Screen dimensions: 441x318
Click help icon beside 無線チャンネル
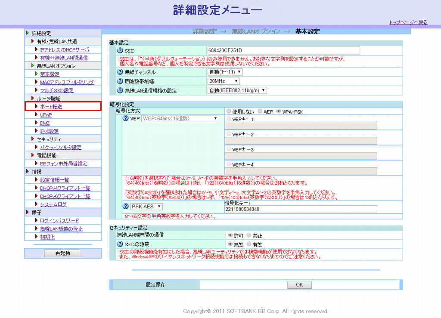120,72
